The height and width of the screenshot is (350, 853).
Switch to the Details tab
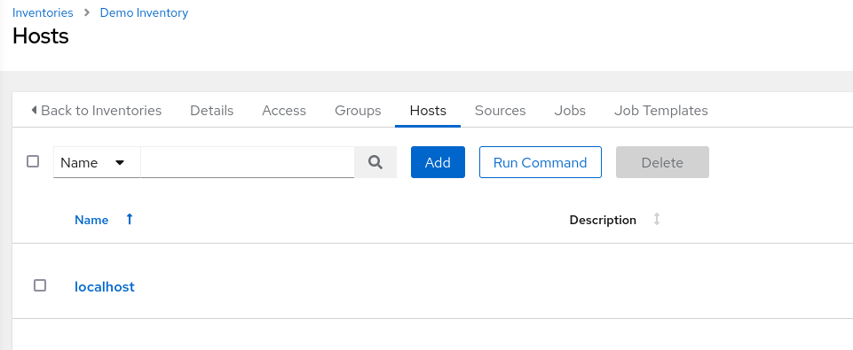(211, 111)
